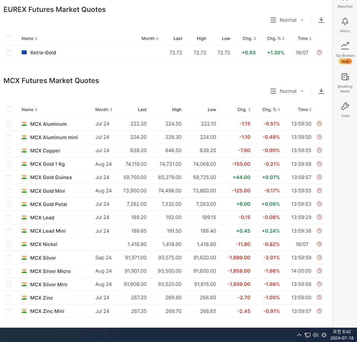Sort MCX table by Time

[x=305, y=110]
